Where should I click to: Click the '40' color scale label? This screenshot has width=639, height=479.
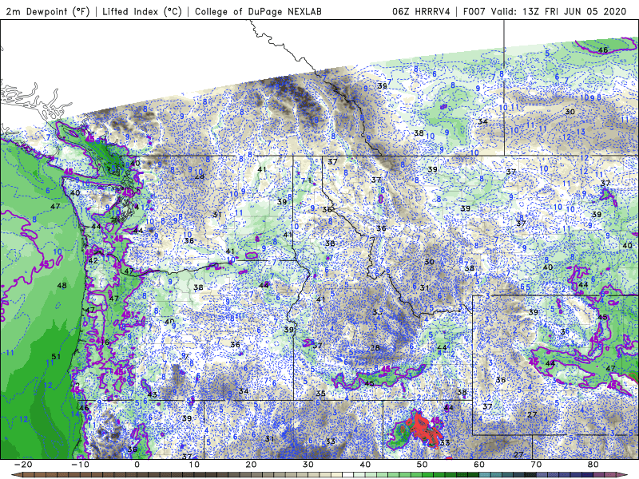(x=365, y=465)
